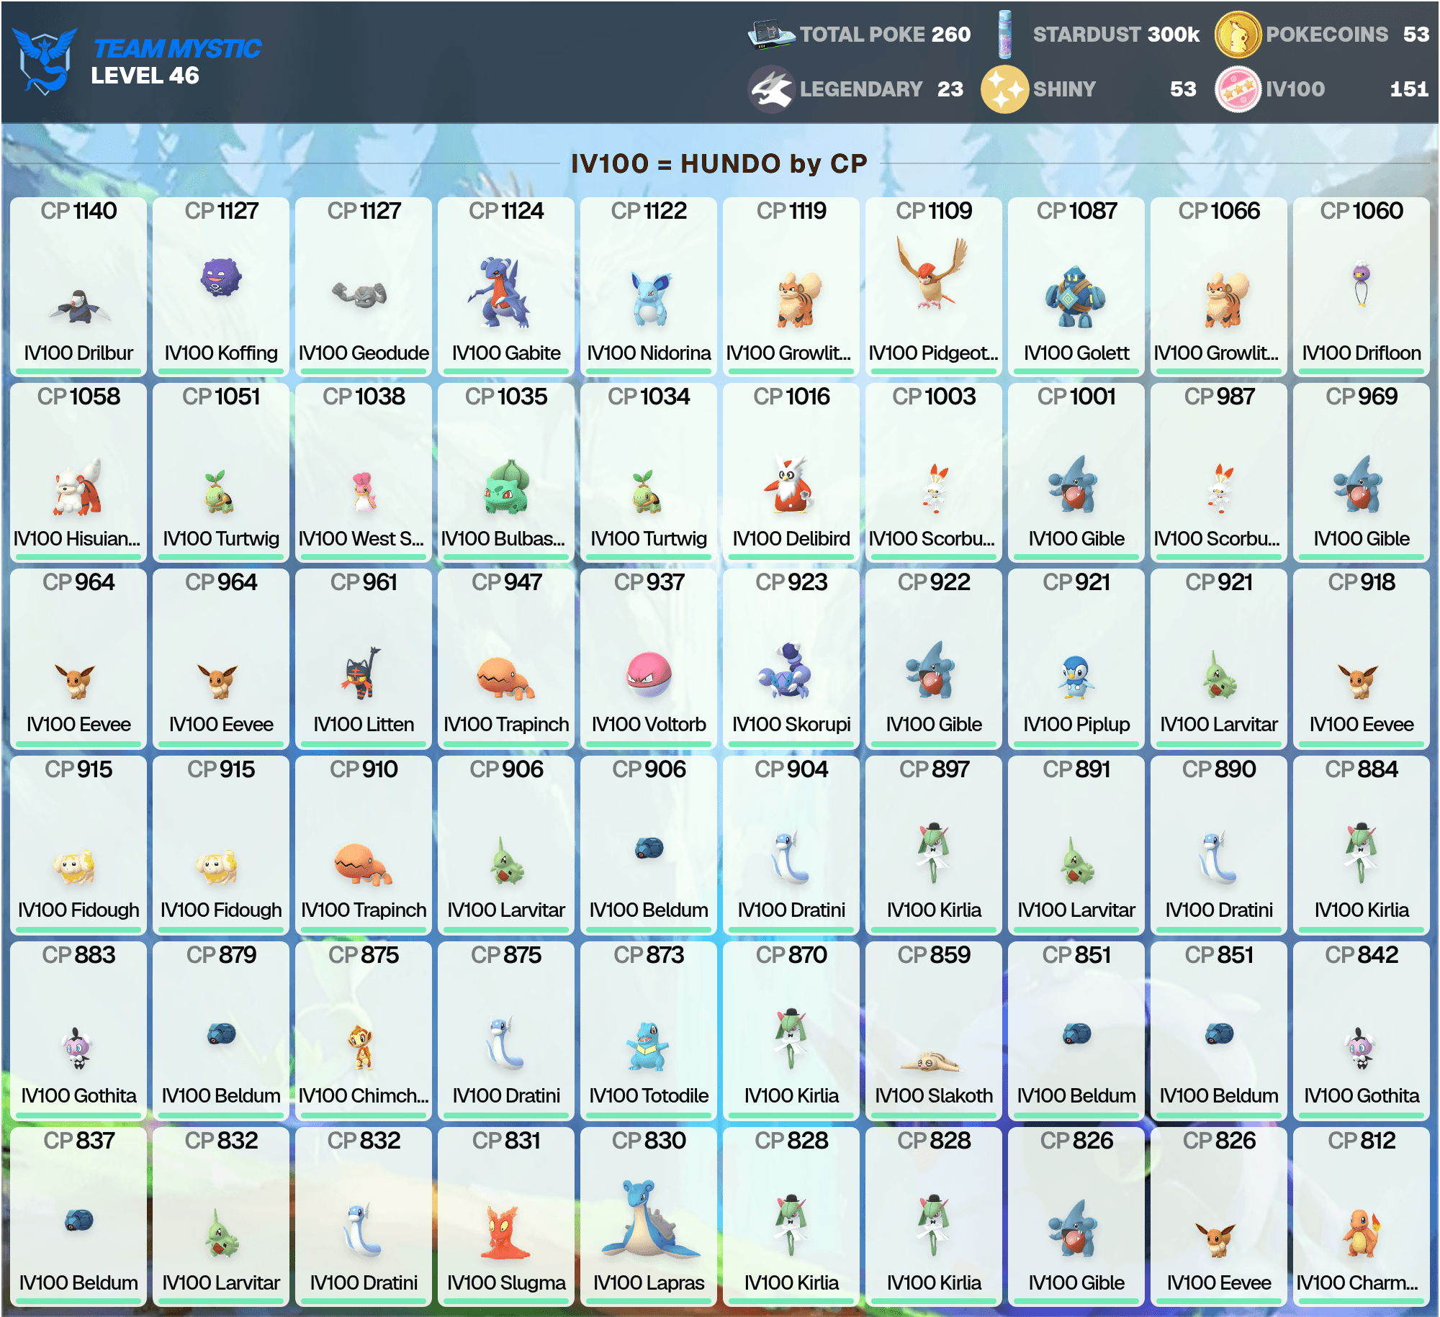Select the Pidgeotto sprite

coord(932,273)
